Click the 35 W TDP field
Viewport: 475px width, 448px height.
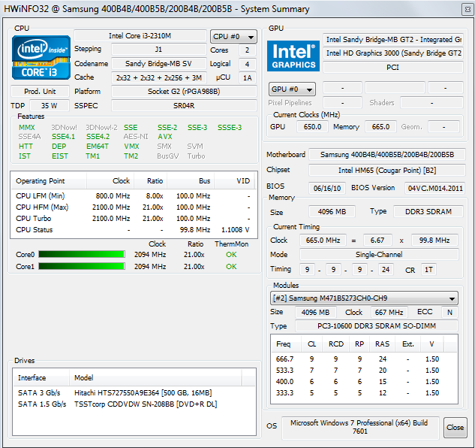pos(49,106)
